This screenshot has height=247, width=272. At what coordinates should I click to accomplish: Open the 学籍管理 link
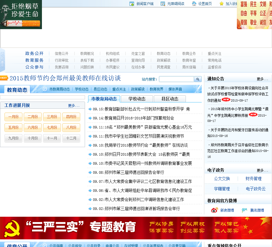(x=222, y=189)
